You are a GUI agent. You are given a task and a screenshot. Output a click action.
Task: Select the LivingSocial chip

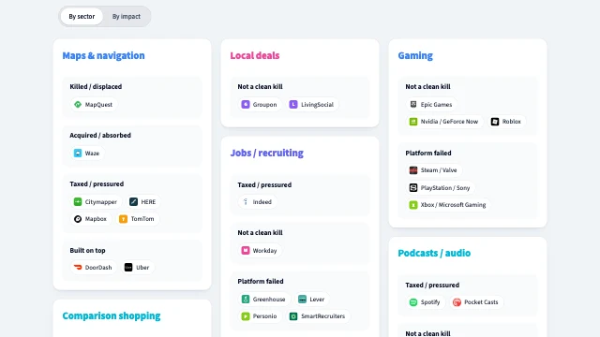(312, 104)
